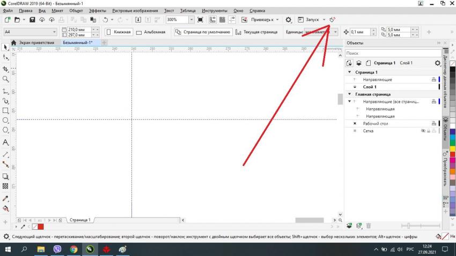Switch to Экран приветствия tab

pyautogui.click(x=36, y=42)
